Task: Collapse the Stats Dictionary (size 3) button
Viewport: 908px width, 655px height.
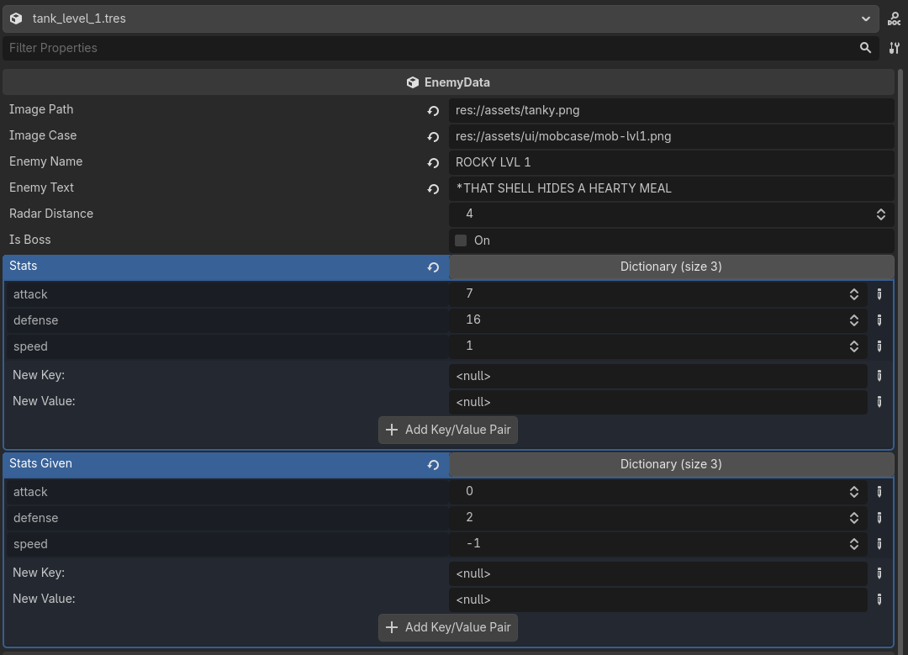Action: coord(671,267)
